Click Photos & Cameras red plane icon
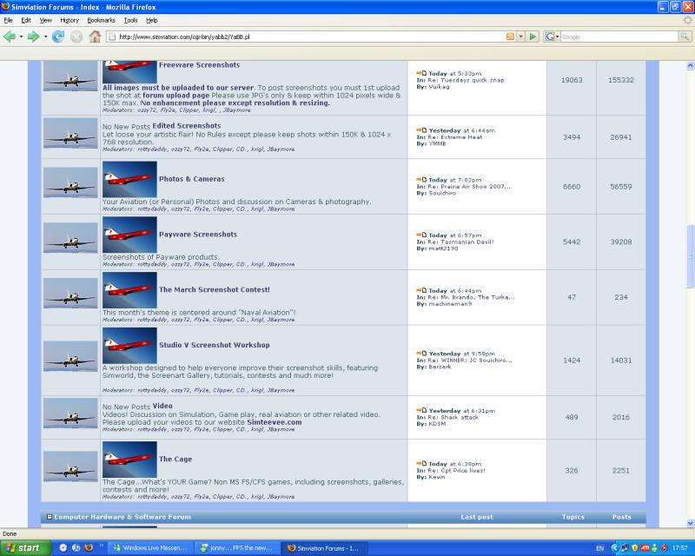 [x=129, y=179]
